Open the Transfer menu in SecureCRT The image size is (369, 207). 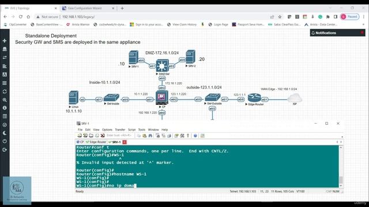(120, 130)
